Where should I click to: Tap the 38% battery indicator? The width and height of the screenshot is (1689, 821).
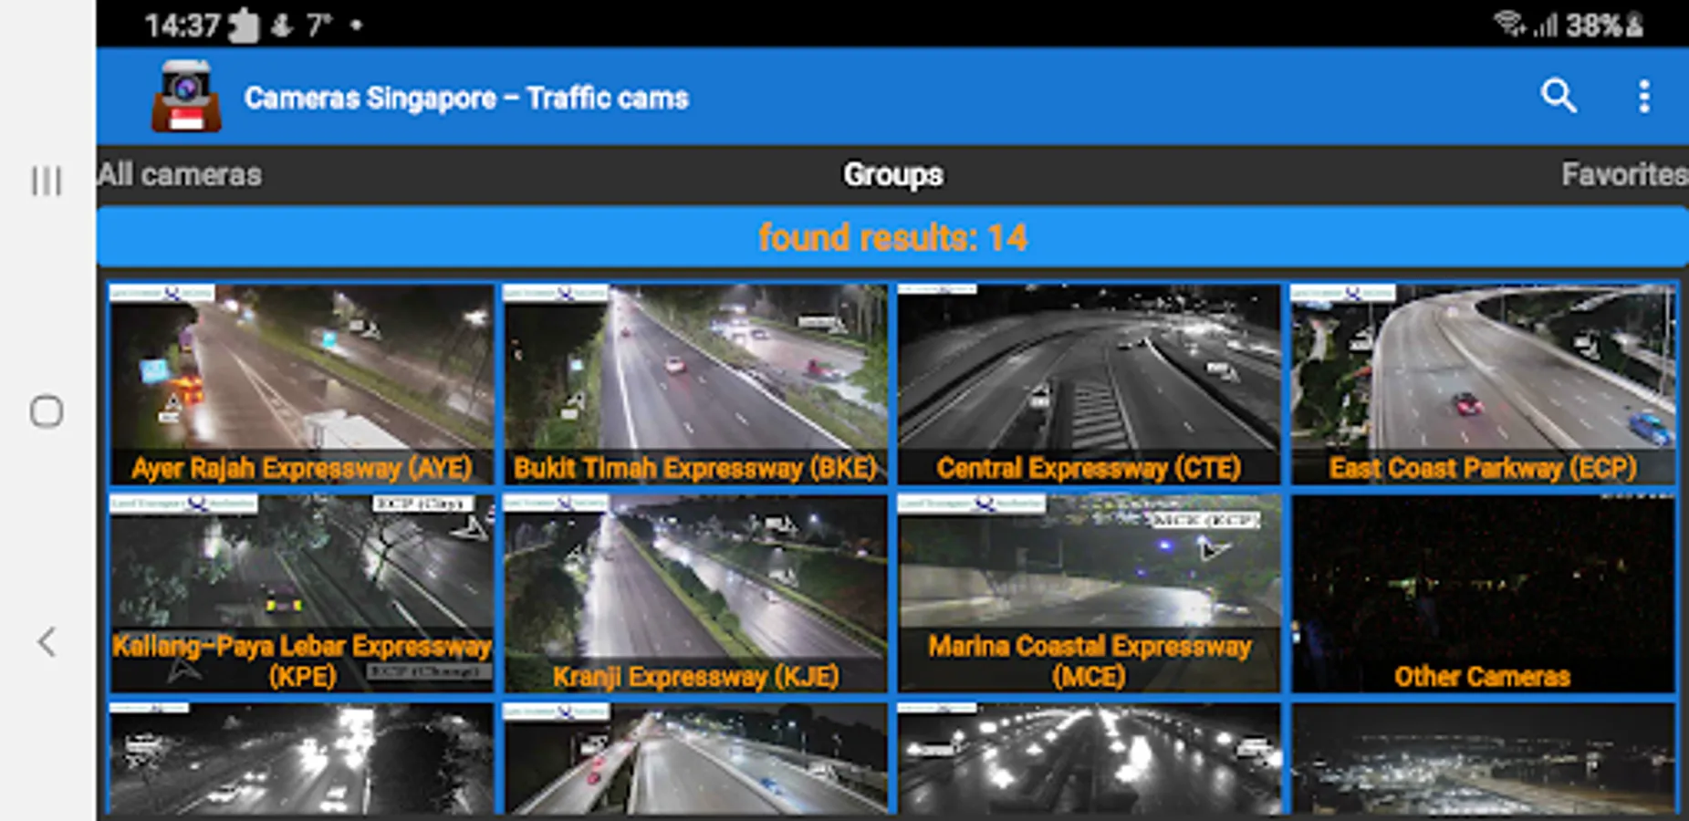point(1605,25)
